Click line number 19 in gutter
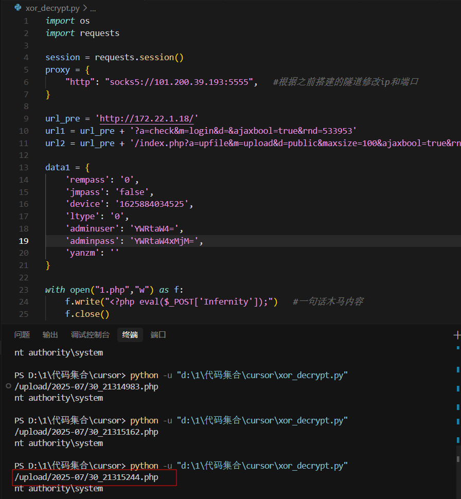This screenshot has height=499, width=461. click(24, 241)
